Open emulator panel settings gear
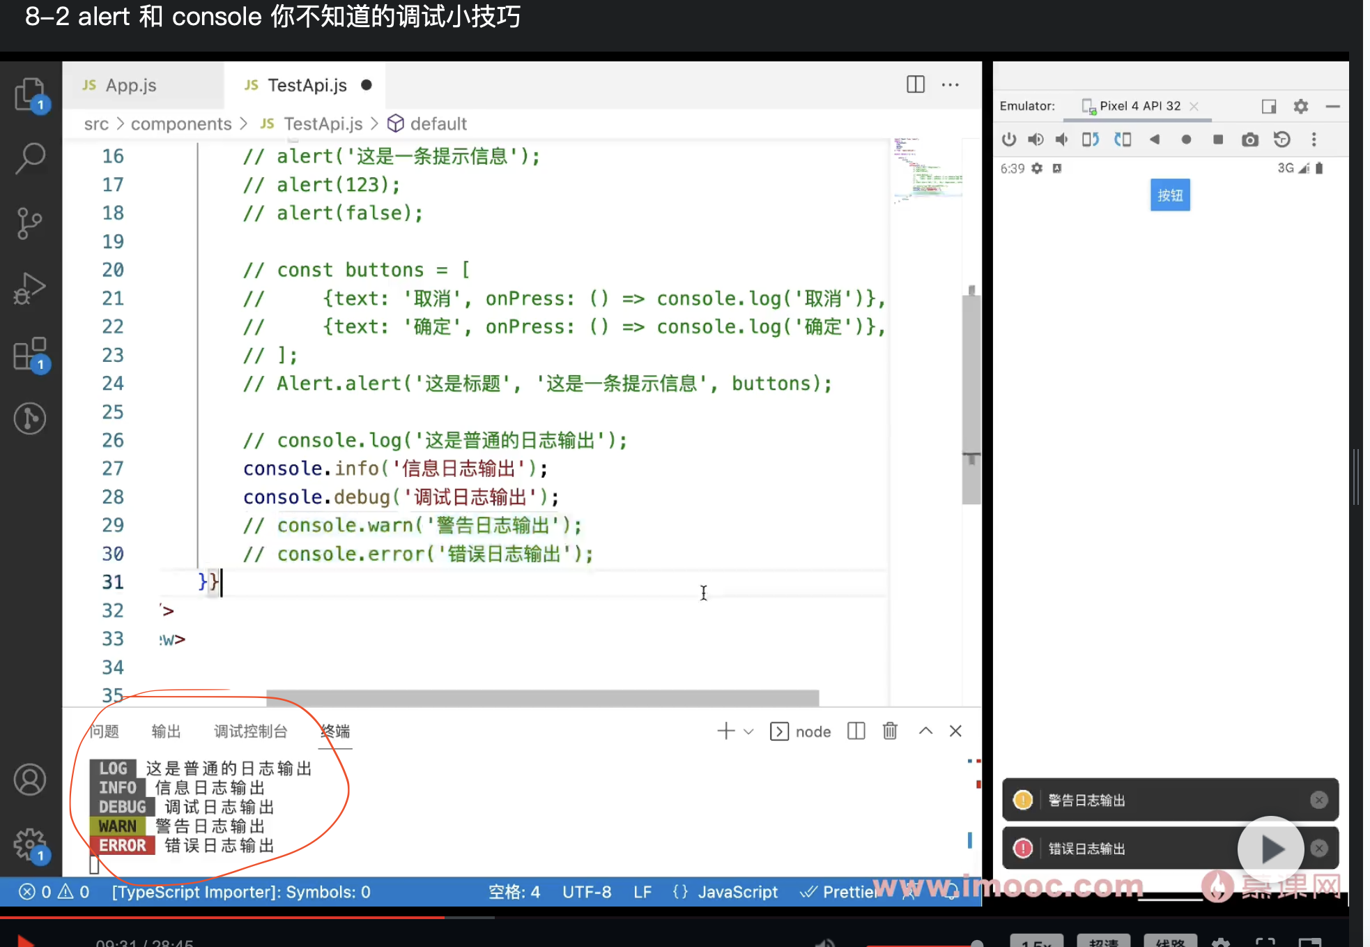Screen dimensions: 1370x947 point(1301,106)
